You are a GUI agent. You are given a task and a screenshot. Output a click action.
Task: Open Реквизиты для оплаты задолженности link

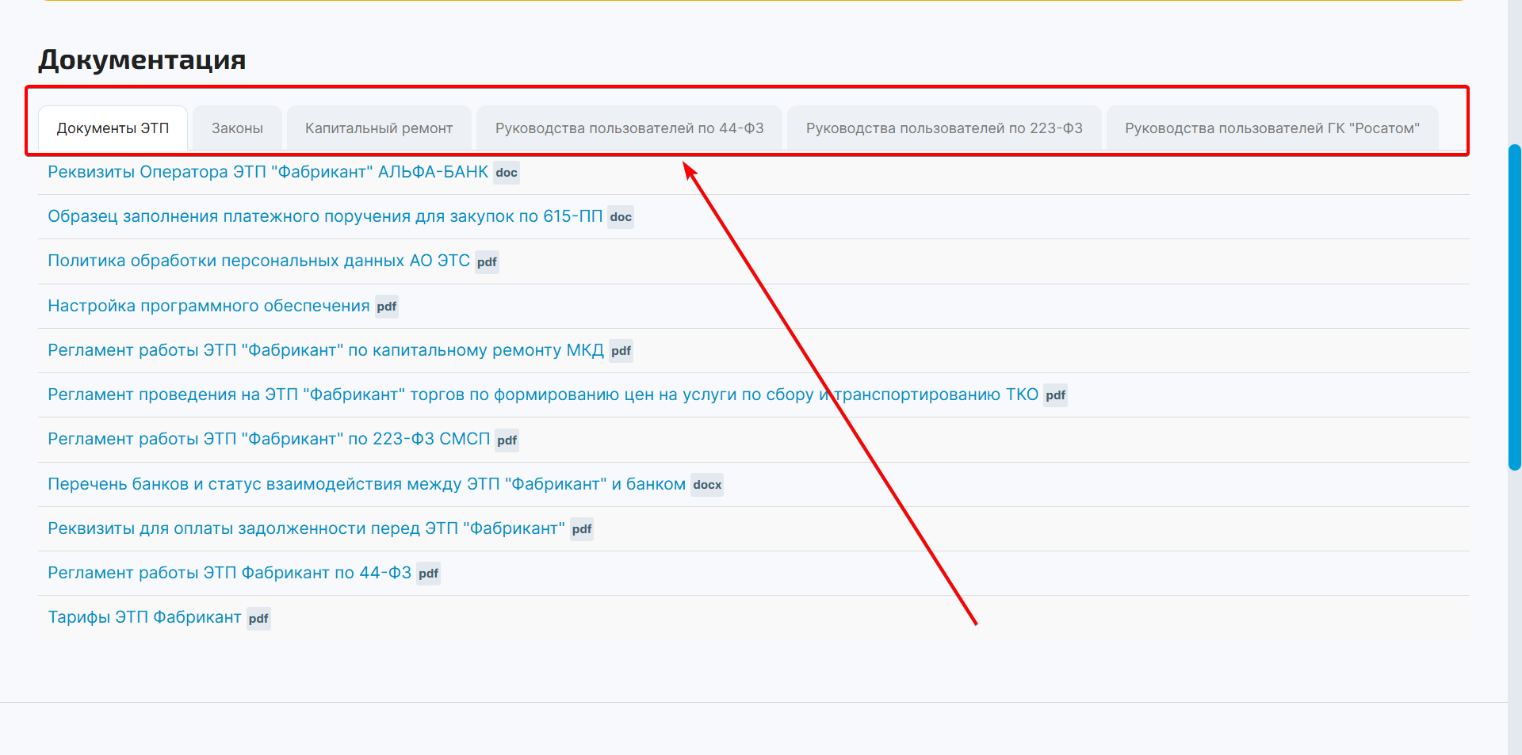pos(306,528)
